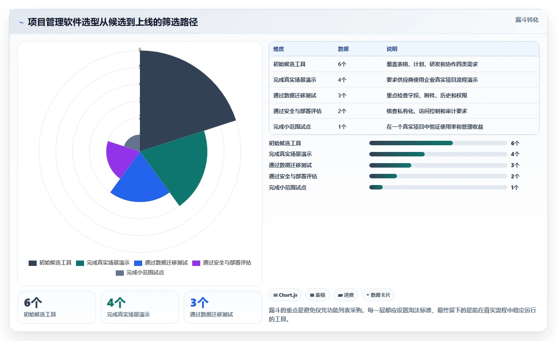This screenshot has width=557, height=341.
Task: Click the dark navy polar chart segment
Action: tap(179, 98)
